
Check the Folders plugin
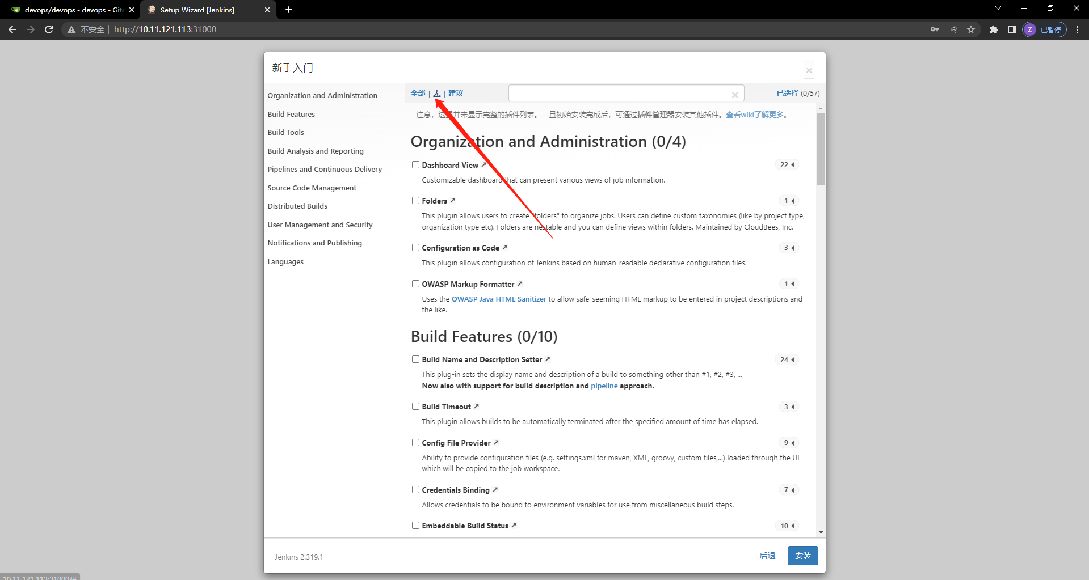415,200
